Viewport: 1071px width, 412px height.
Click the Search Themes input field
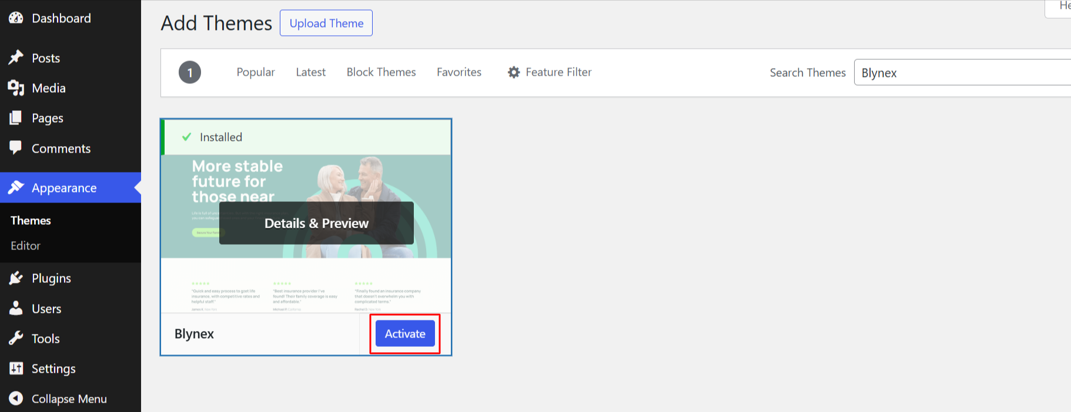[x=962, y=72]
